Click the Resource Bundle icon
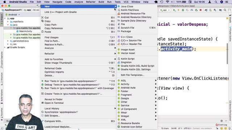232x130 pixels. 119,123
